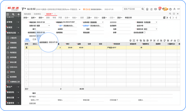Switch to the 往来单位 tab
Image resolution: width=186 pixels, height=111 pixels.
37,14
